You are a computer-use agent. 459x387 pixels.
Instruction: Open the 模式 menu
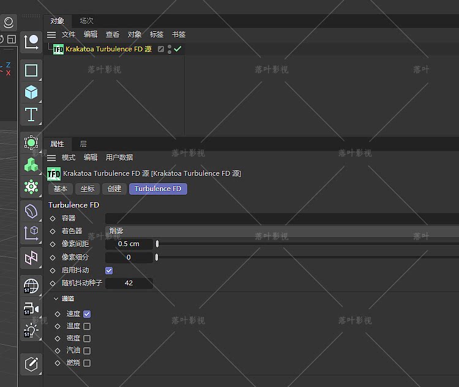coord(69,157)
